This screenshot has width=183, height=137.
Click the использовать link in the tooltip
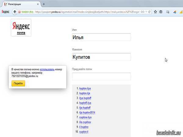pos(47,69)
